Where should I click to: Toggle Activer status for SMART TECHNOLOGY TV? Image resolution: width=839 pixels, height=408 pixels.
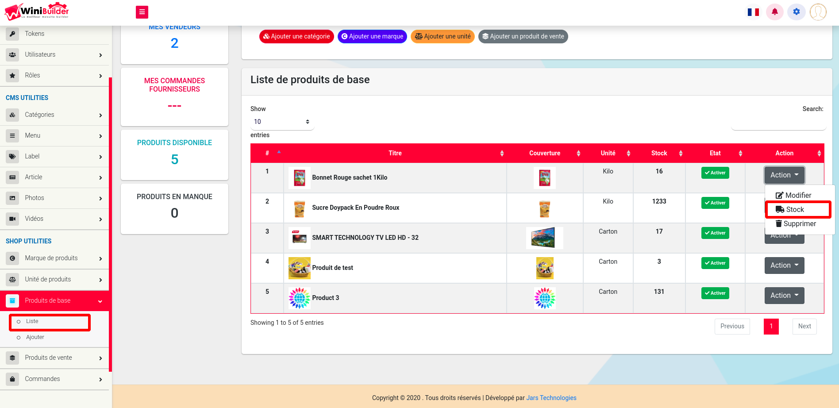pos(715,233)
